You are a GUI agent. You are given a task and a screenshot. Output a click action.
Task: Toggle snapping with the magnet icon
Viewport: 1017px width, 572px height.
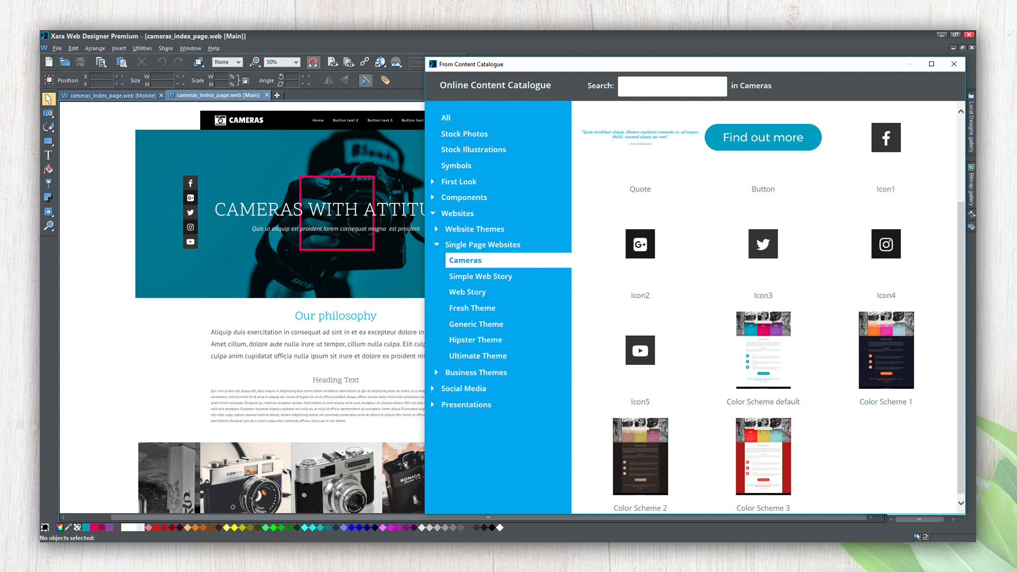coord(313,62)
